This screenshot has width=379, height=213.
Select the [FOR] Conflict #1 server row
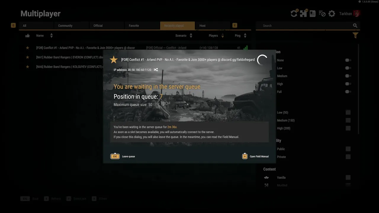click(135, 48)
